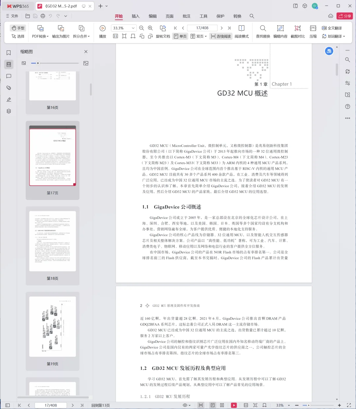Open the 33.3% zoom combo box
This screenshot has width=356, height=409.
coord(124,28)
